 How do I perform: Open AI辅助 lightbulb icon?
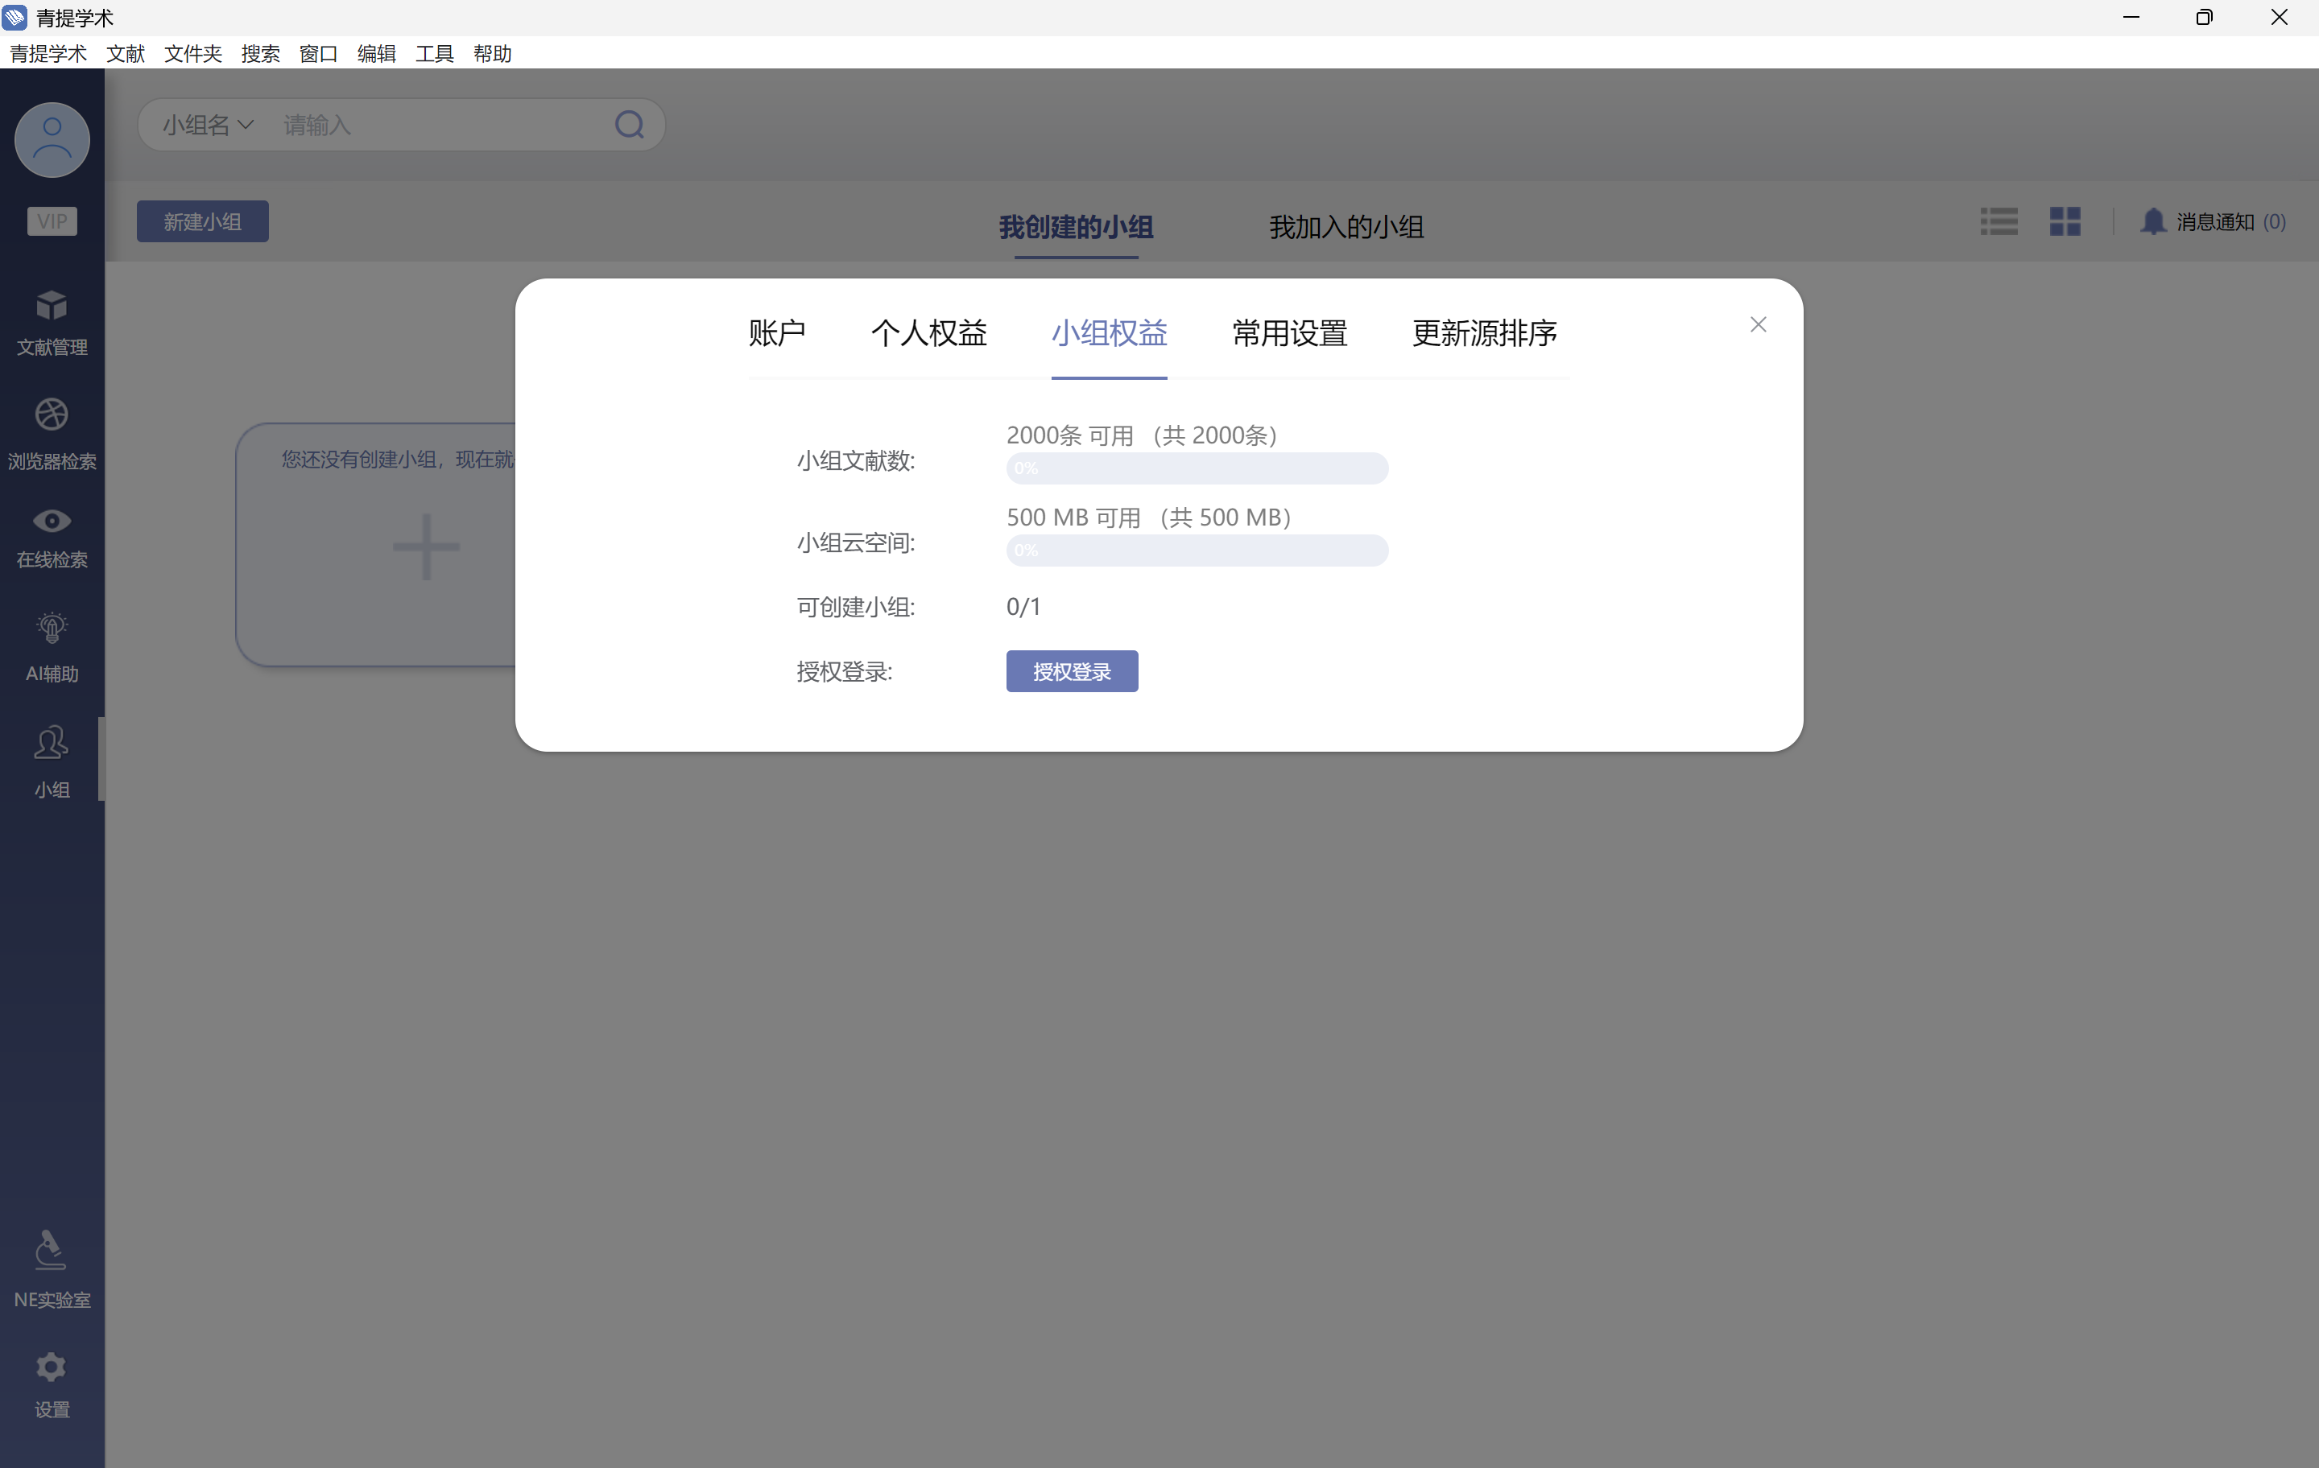pos(52,629)
